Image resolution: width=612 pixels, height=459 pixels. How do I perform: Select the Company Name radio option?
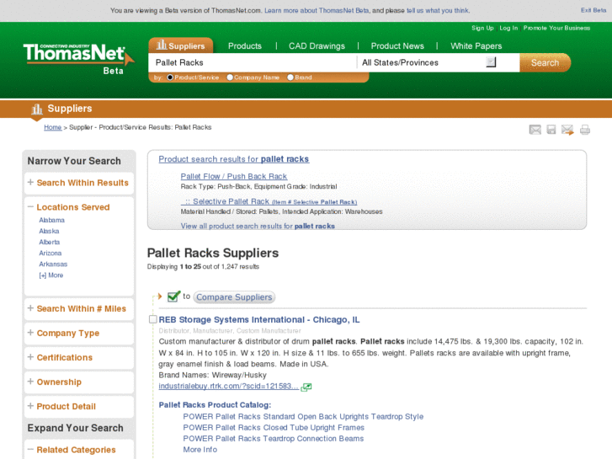coord(229,77)
